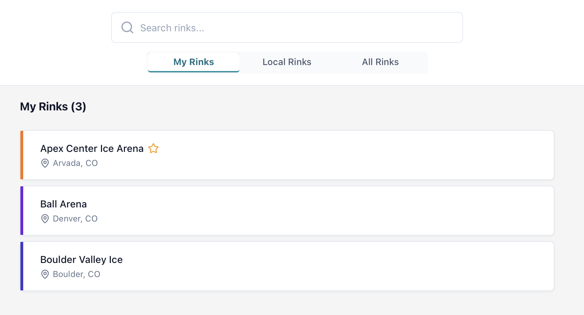Click the Arvada, CO location text
Screen dimensions: 584x315
[x=75, y=163]
